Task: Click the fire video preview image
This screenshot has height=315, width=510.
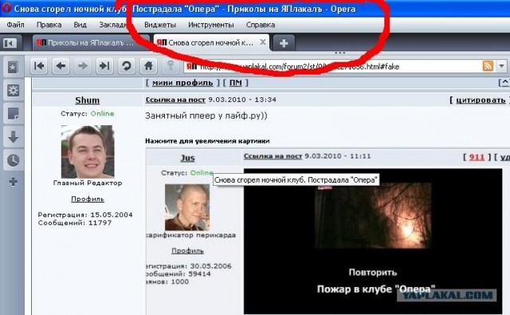Action: tap(373, 216)
